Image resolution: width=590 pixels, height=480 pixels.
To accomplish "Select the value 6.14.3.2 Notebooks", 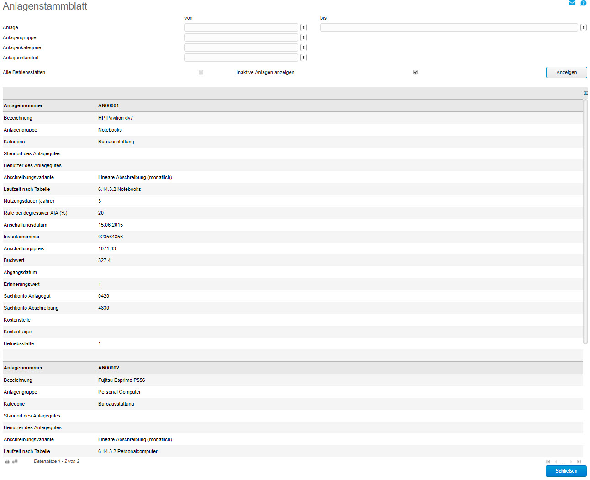I will (x=120, y=189).
